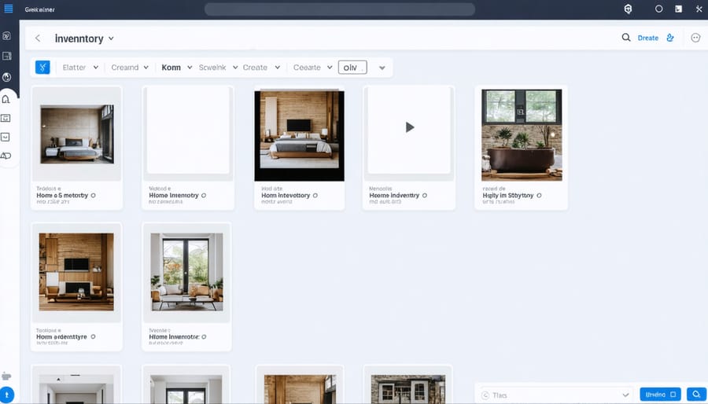Click the blue round icon at sidebar bottom
This screenshot has width=708, height=404.
[7, 395]
